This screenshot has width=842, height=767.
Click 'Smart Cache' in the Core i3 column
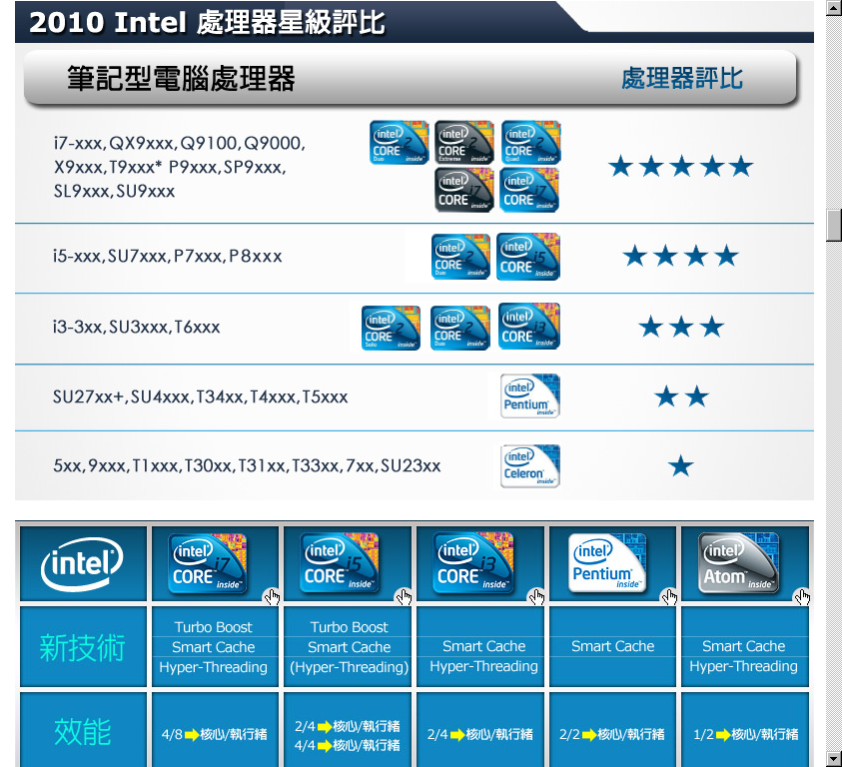[x=483, y=646]
